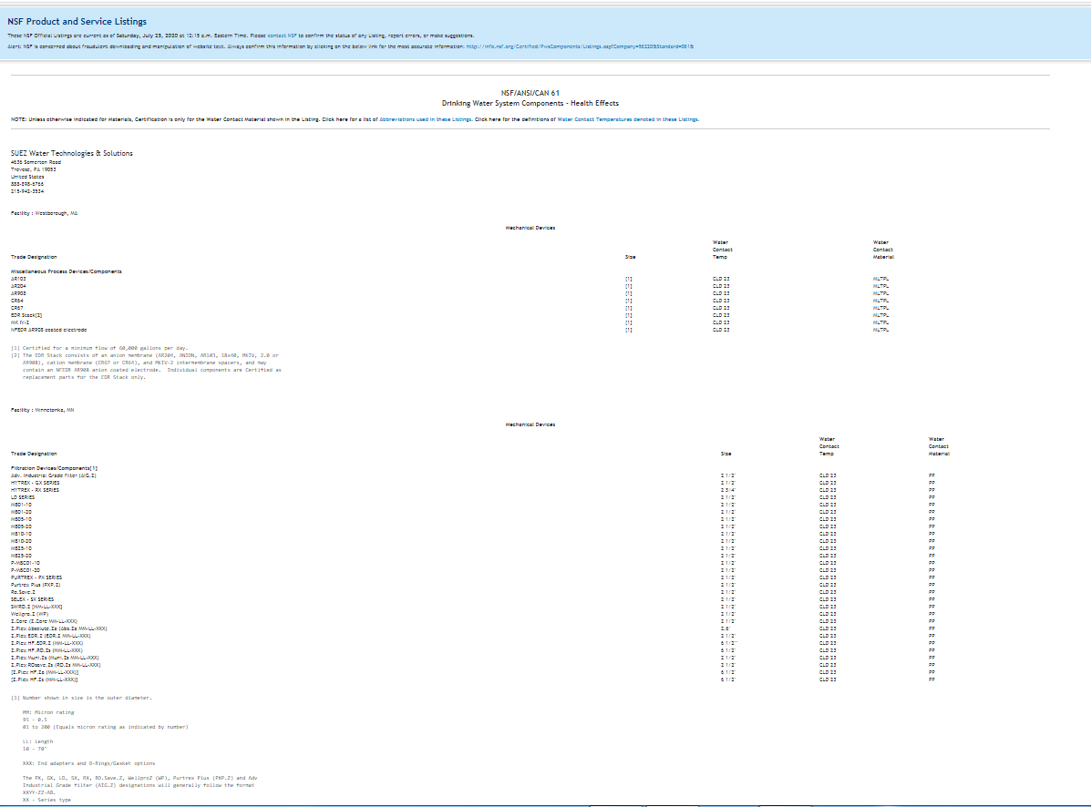Select the 'NFEDR AR908 coated electrode' entry
The width and height of the screenshot is (1091, 807).
pyautogui.click(x=48, y=330)
